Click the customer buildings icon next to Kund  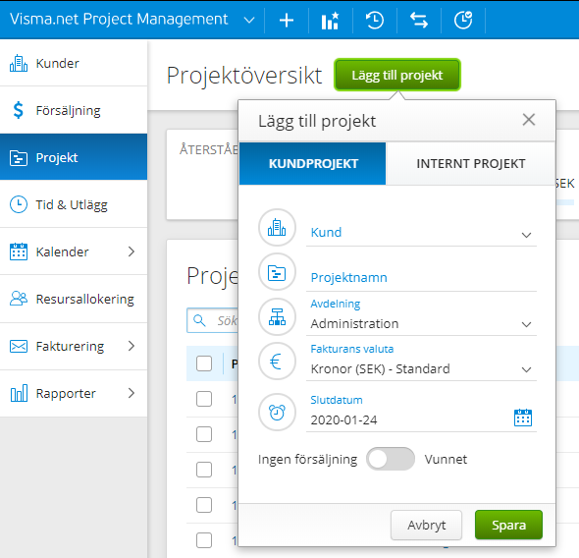click(277, 228)
